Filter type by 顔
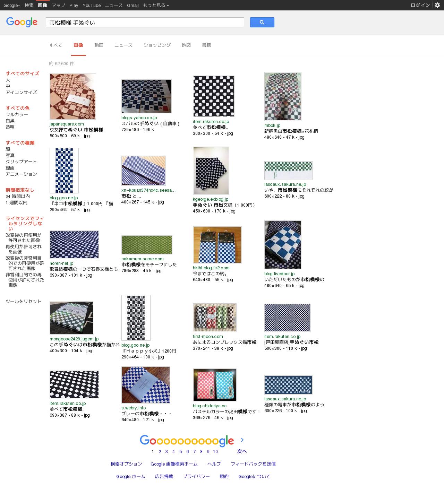Viewport: 444px width, 486px height. [x=8, y=149]
